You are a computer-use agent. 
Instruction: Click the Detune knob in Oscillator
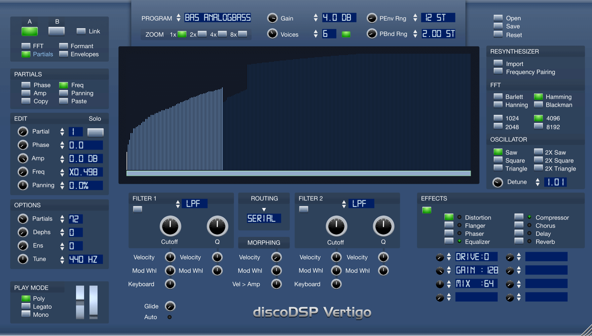[x=497, y=182]
